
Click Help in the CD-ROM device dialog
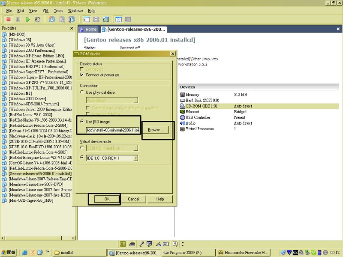pos(160,199)
